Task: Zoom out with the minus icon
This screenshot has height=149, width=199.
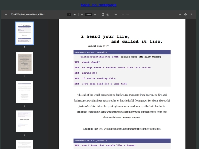Action: point(82,15)
